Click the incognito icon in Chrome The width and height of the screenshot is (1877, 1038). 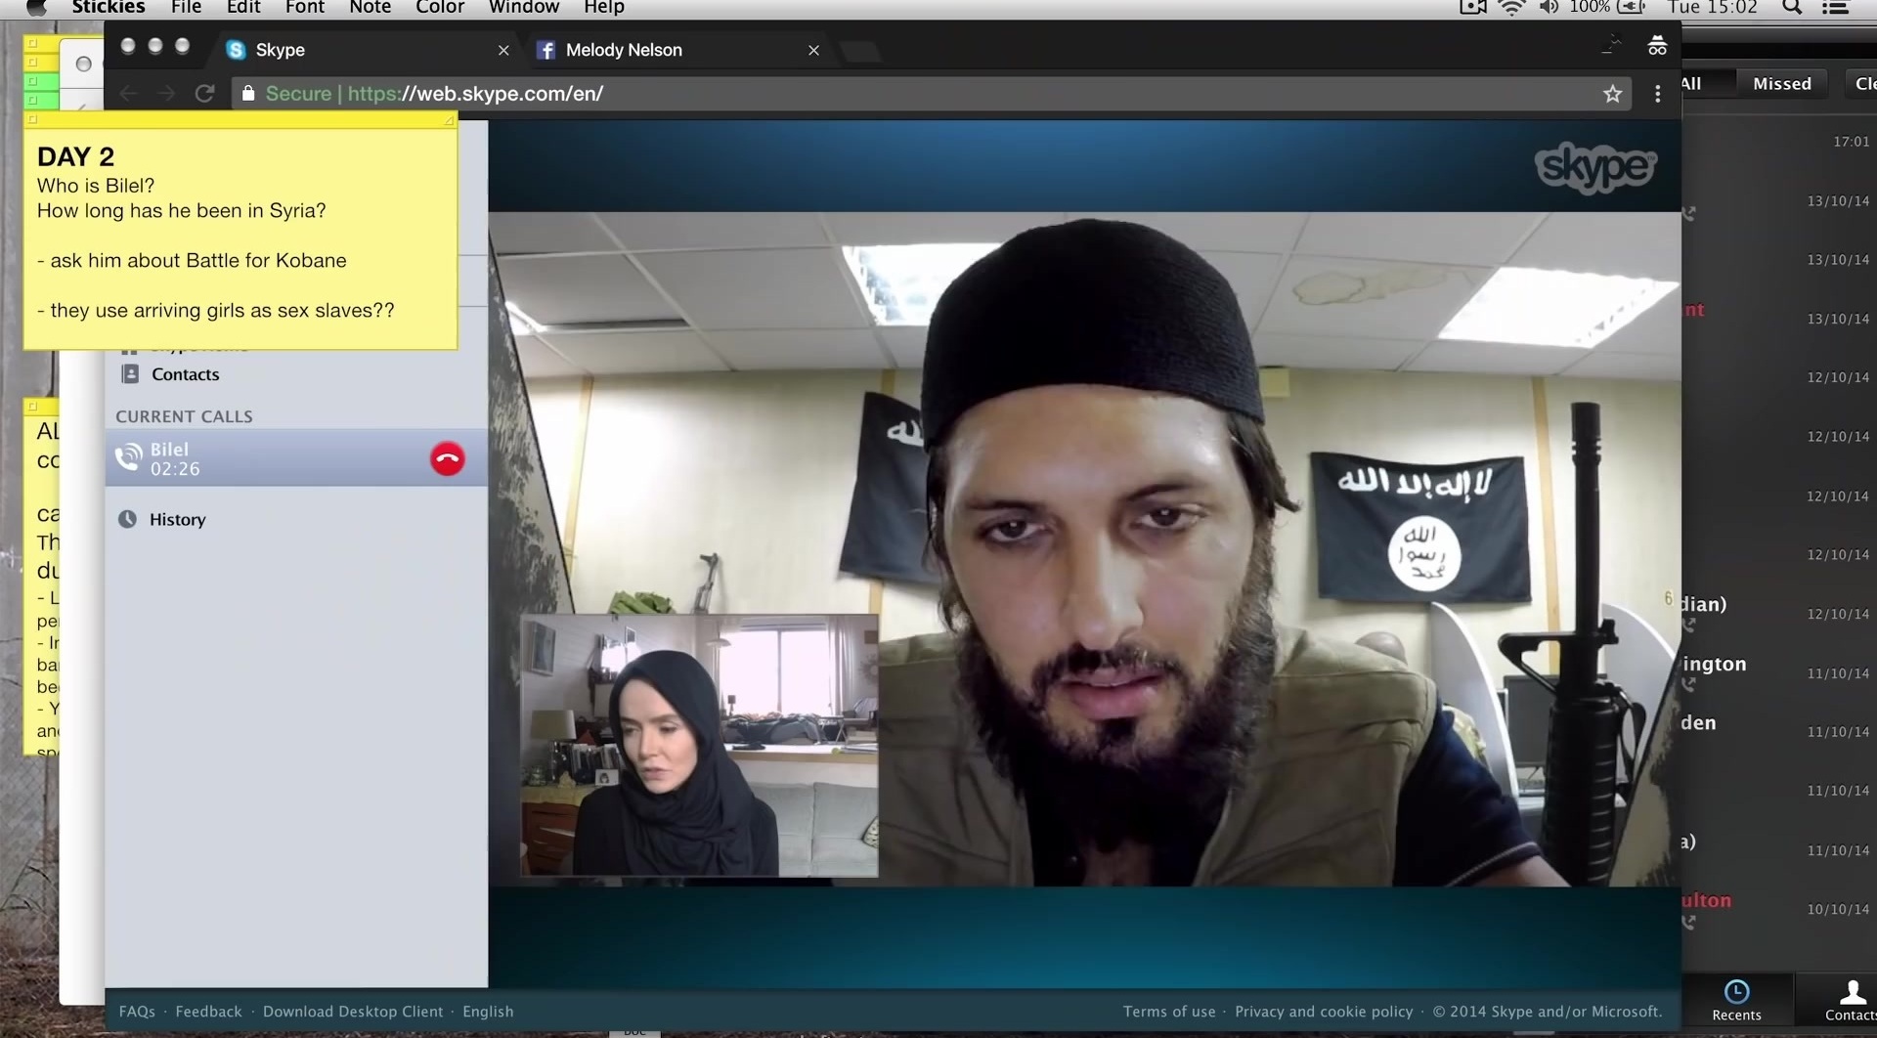1657,46
